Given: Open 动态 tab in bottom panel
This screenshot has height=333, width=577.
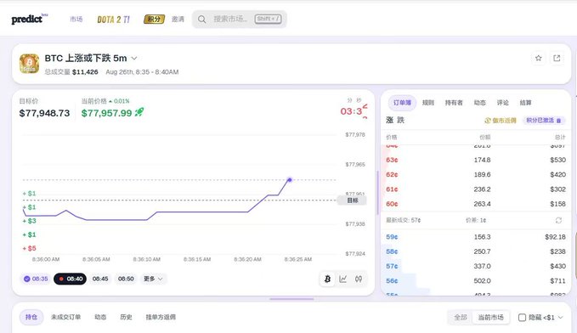Looking at the screenshot, I should pos(100,317).
